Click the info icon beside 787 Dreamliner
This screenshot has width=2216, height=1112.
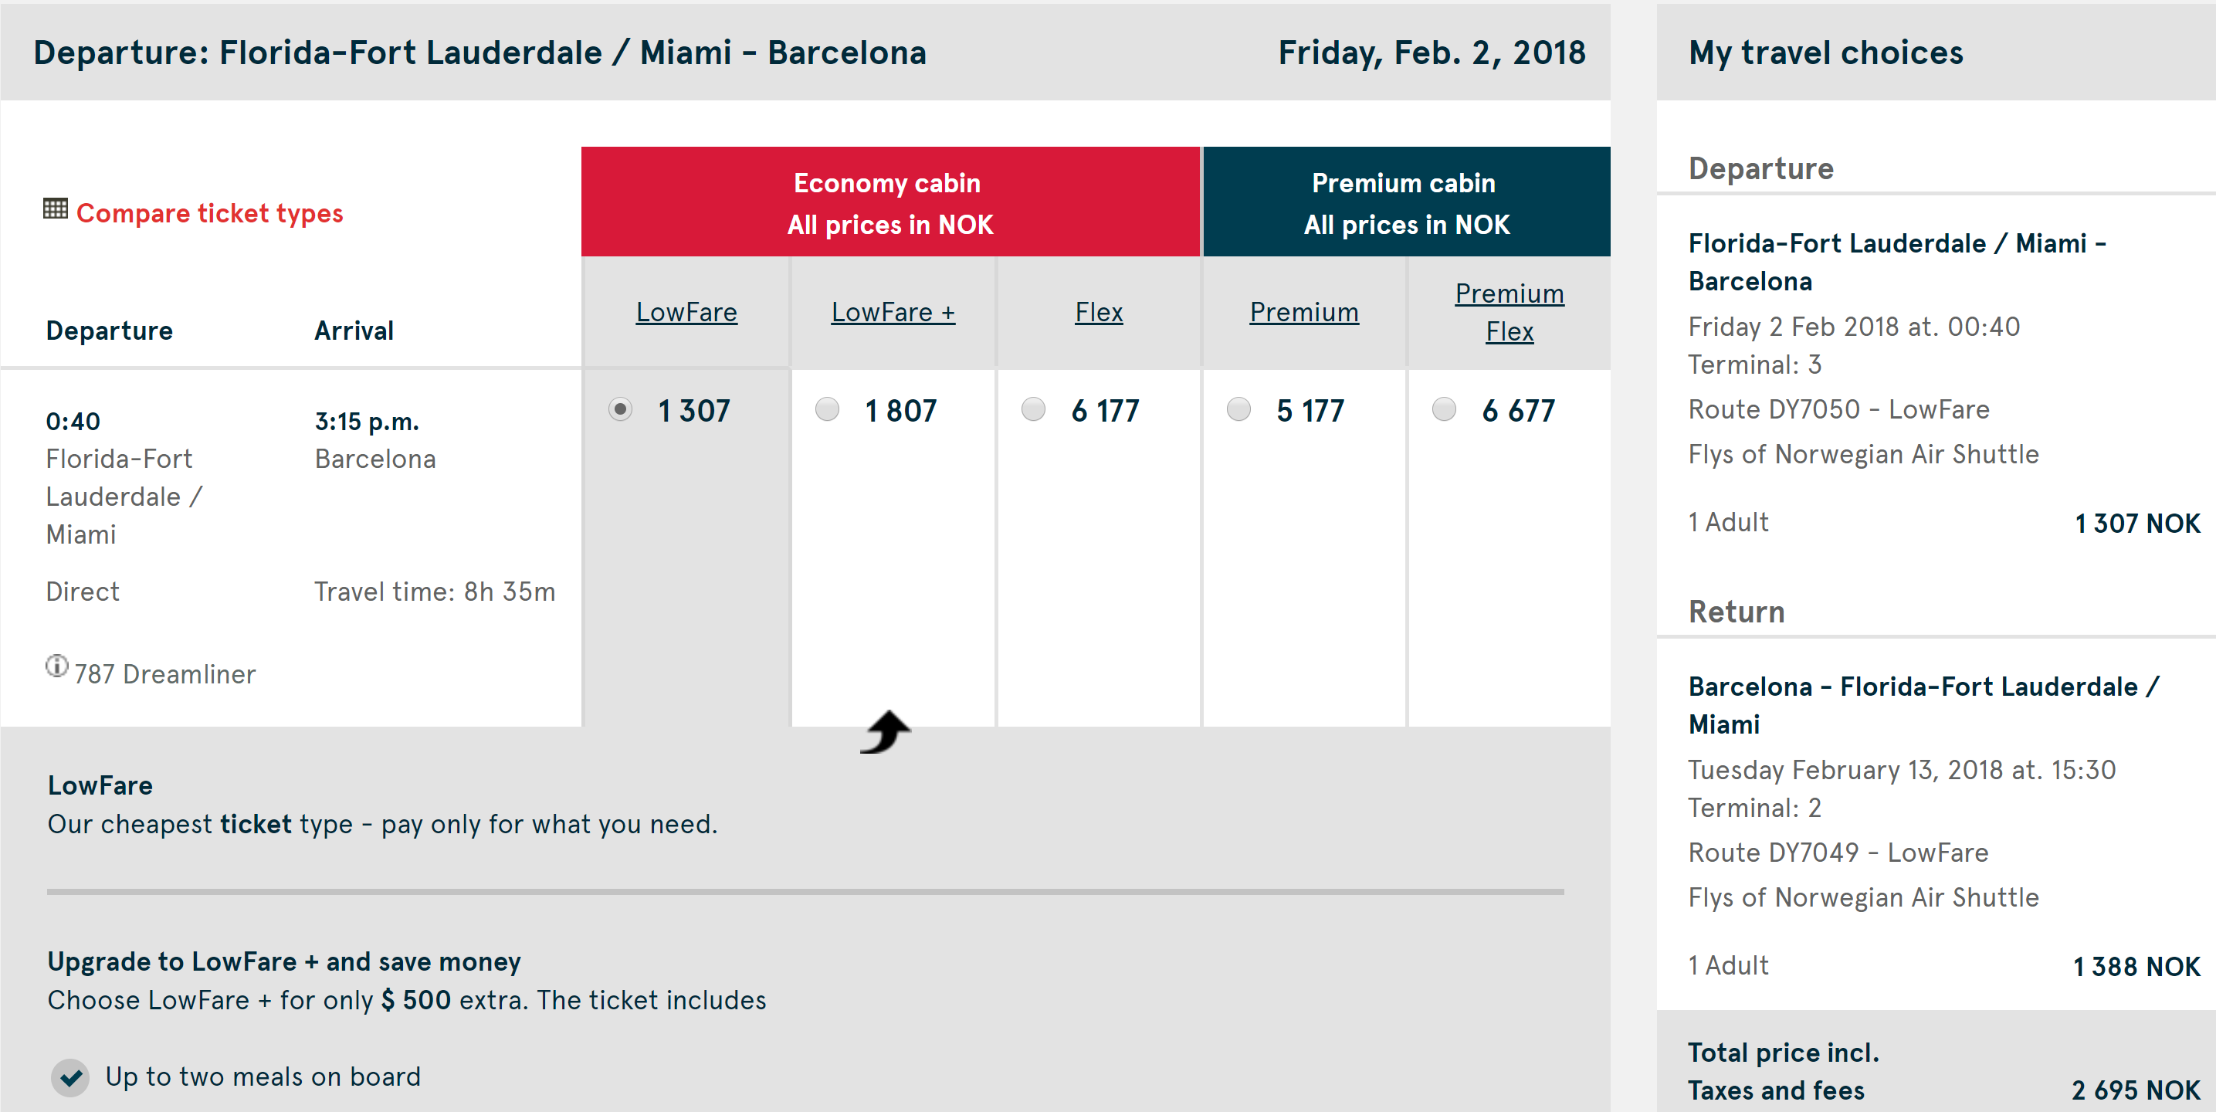[57, 666]
